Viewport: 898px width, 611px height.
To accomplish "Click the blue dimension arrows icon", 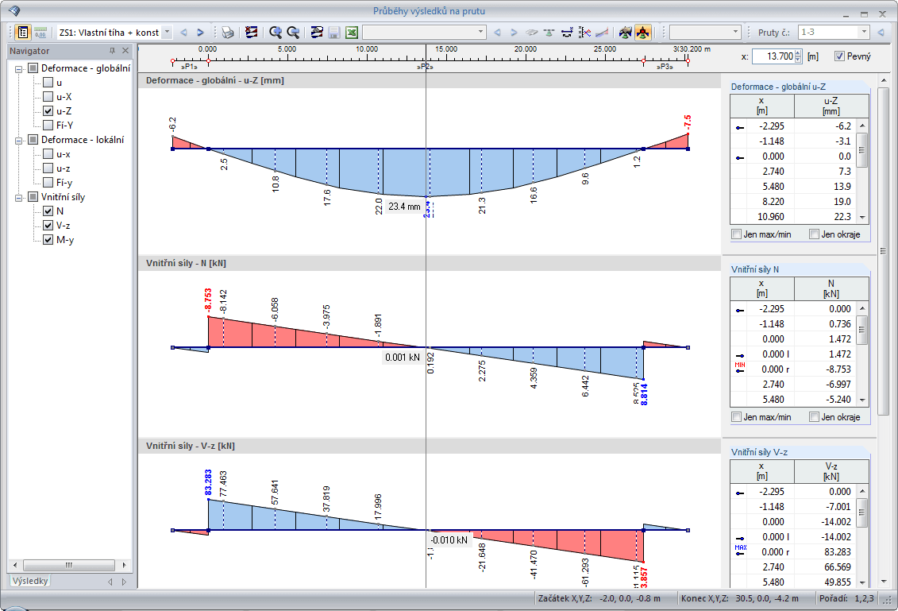I will [x=567, y=33].
